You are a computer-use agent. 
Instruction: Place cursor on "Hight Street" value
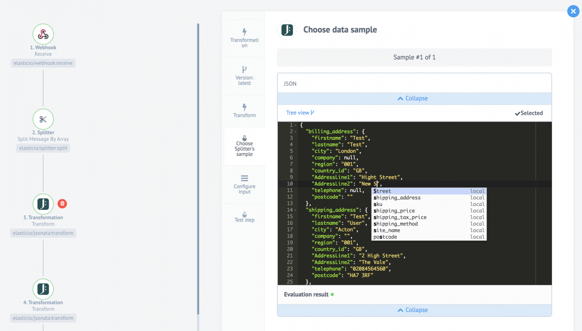381,178
